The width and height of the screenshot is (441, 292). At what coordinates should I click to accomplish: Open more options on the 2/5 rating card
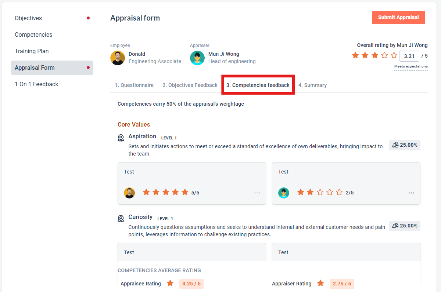412,193
